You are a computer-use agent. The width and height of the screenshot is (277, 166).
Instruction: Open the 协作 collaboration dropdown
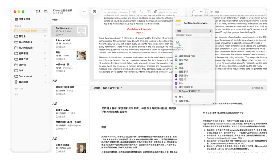click(x=194, y=31)
